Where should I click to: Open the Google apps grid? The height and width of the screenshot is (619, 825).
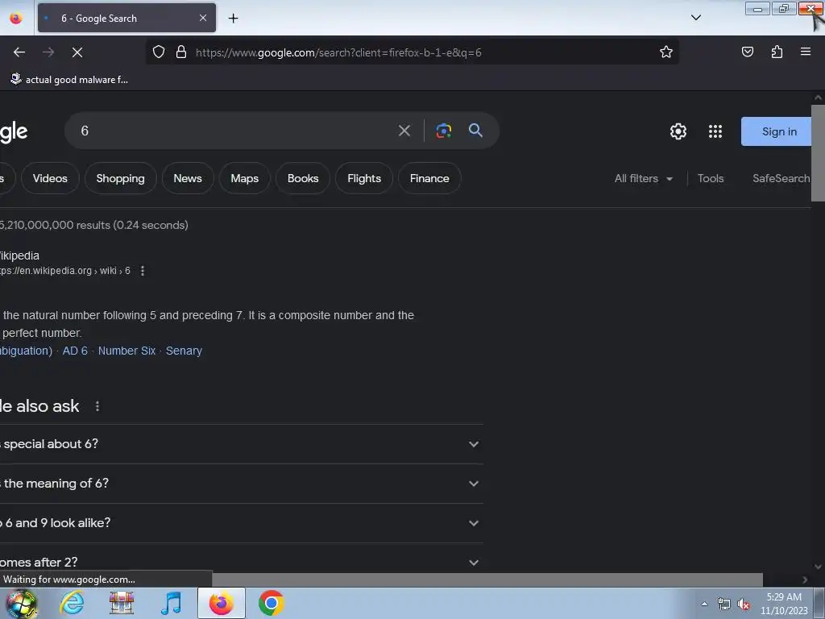pyautogui.click(x=715, y=131)
